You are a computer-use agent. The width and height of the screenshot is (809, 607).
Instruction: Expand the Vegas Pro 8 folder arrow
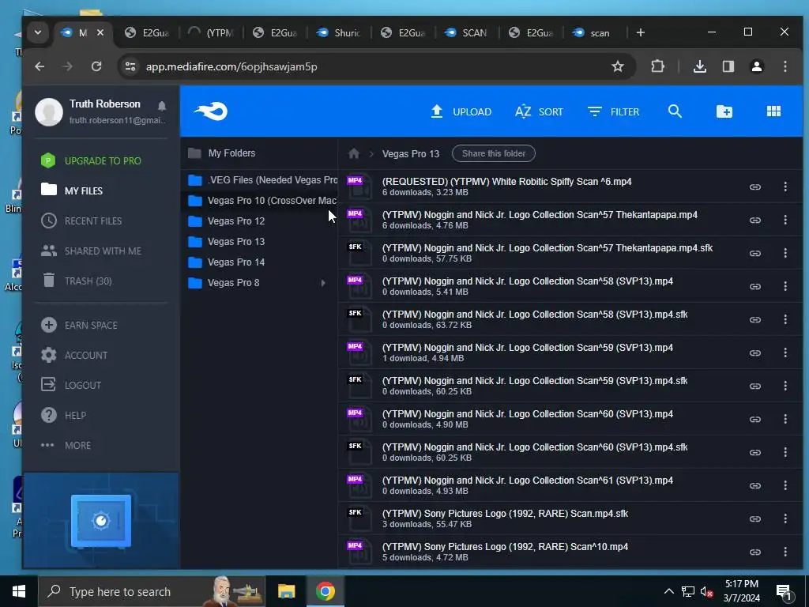(323, 283)
